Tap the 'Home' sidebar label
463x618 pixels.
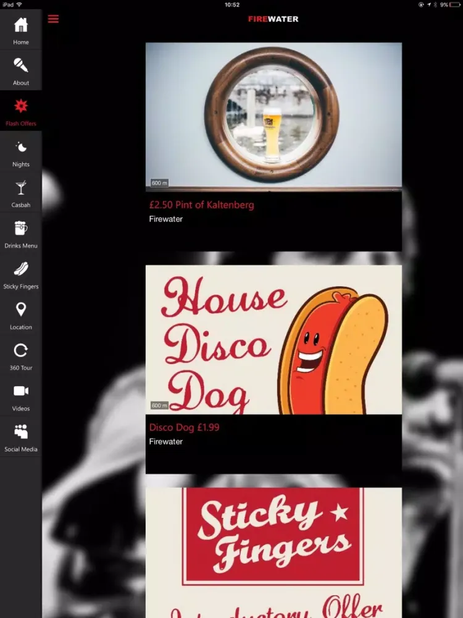(21, 42)
